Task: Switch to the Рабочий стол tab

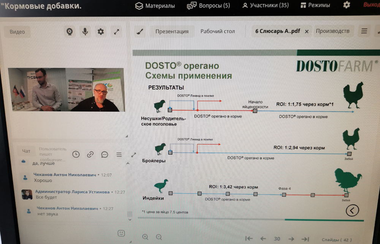Action: 218,31
